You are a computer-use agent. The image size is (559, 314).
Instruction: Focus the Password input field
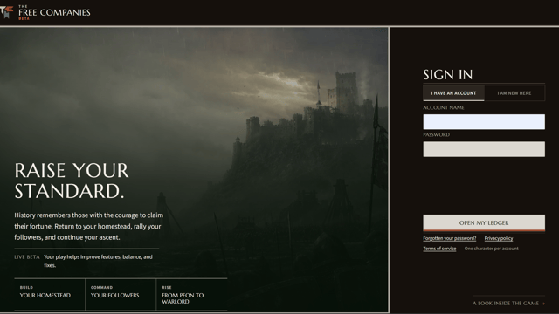click(x=484, y=149)
